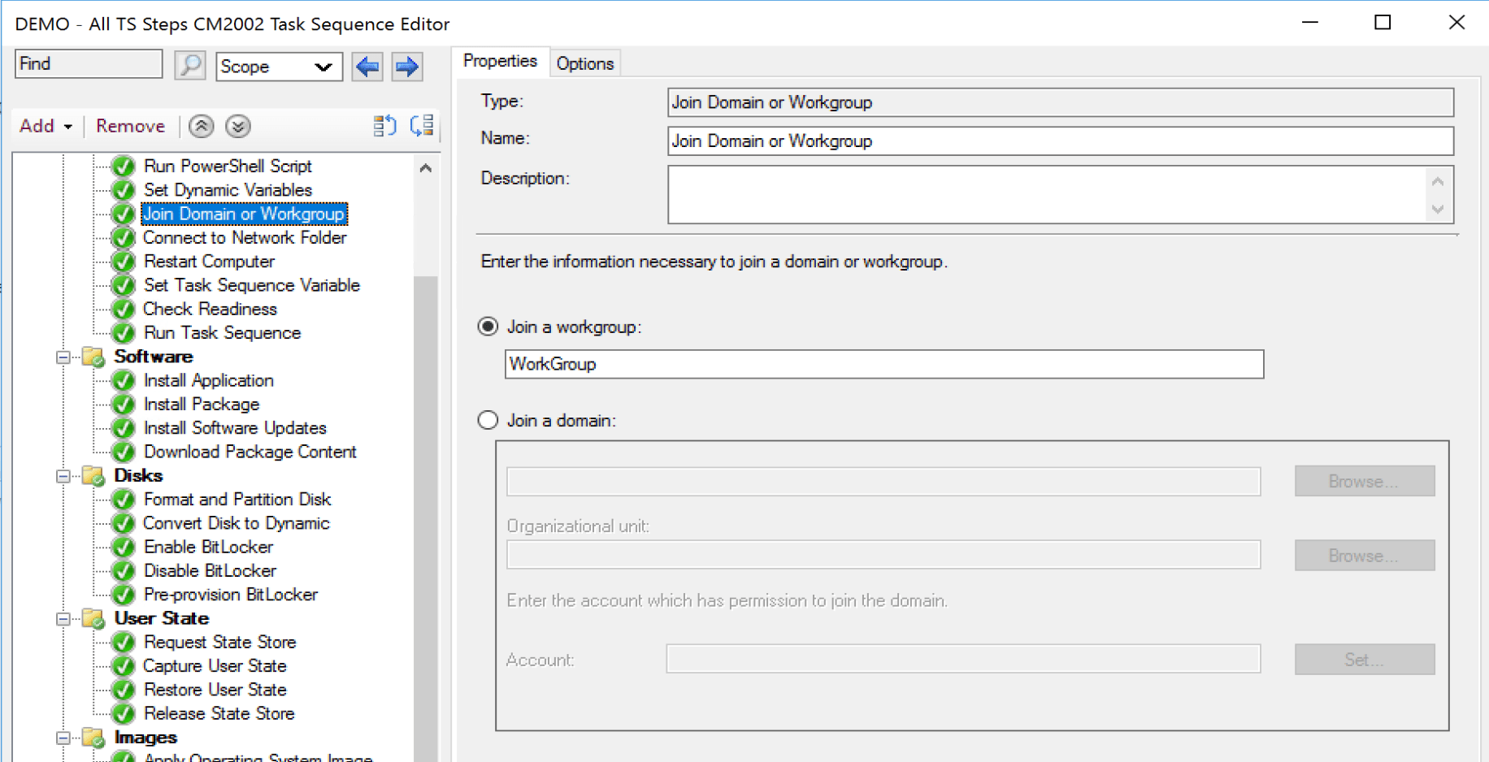Click the move step down circular icon
Screen dimensions: 1489x762
[x=237, y=126]
